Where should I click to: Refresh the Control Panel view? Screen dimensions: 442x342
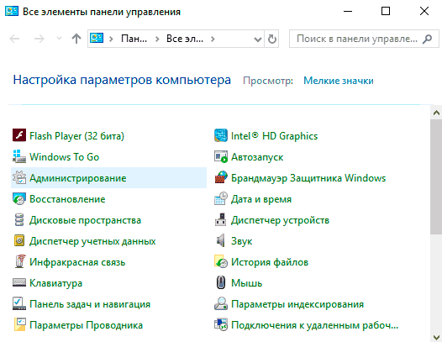click(x=271, y=39)
